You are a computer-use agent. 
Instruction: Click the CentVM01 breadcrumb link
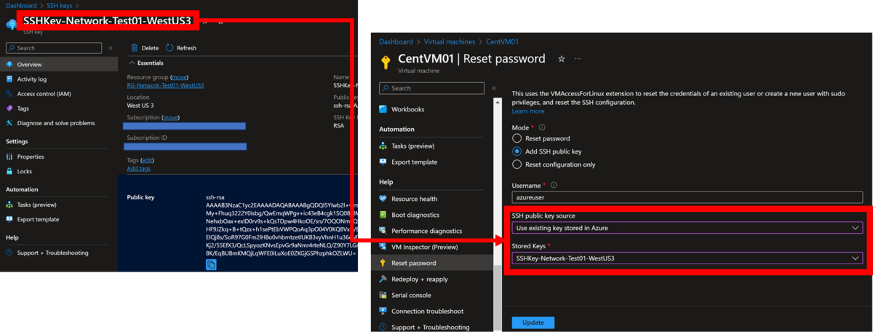502,42
